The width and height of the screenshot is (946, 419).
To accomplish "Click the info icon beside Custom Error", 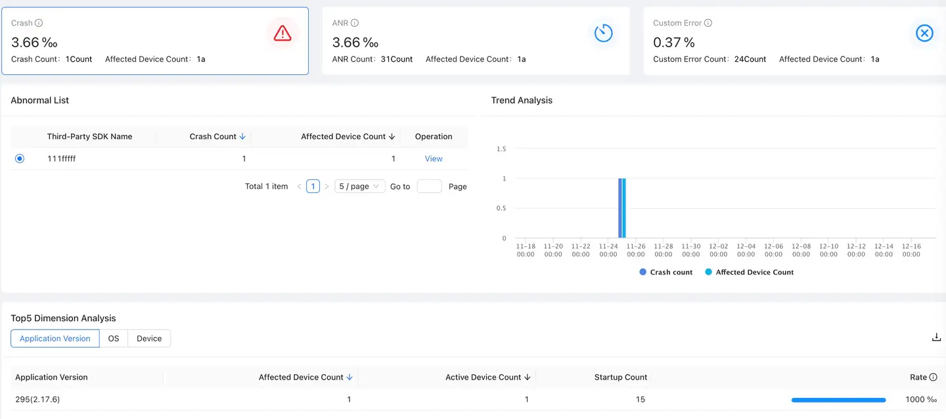I will (708, 23).
